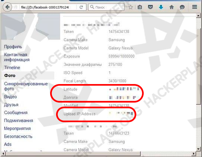Click the vertical scrollbar thumb
The image size is (202, 157).
pos(198,66)
